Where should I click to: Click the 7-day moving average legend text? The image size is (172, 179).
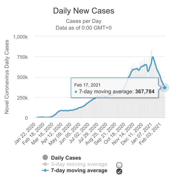[79, 170]
